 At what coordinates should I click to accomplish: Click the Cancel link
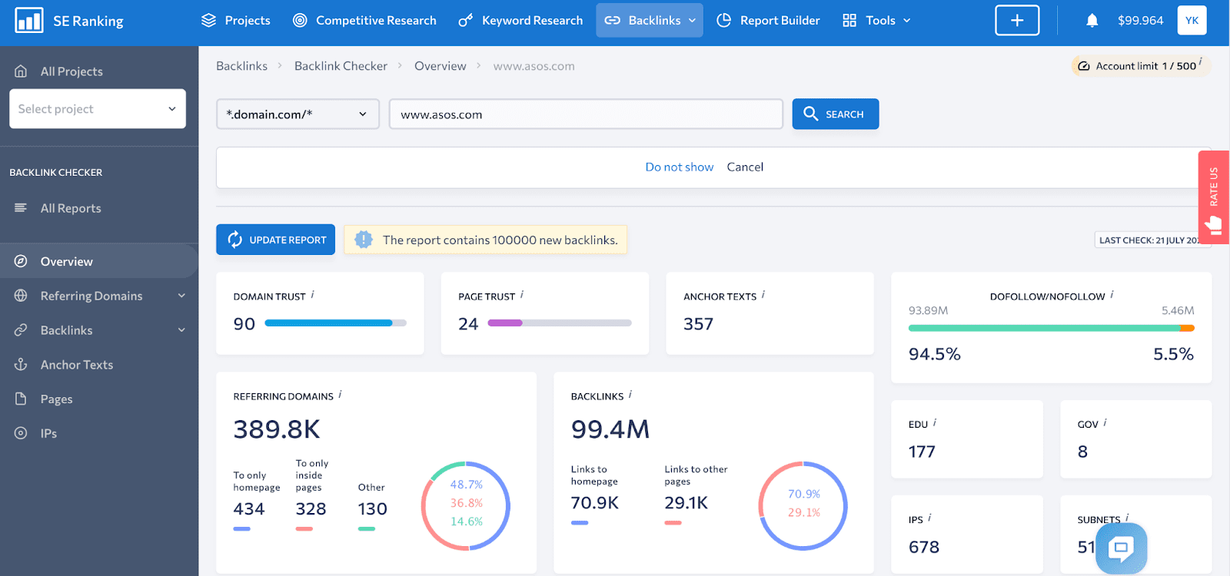745,167
